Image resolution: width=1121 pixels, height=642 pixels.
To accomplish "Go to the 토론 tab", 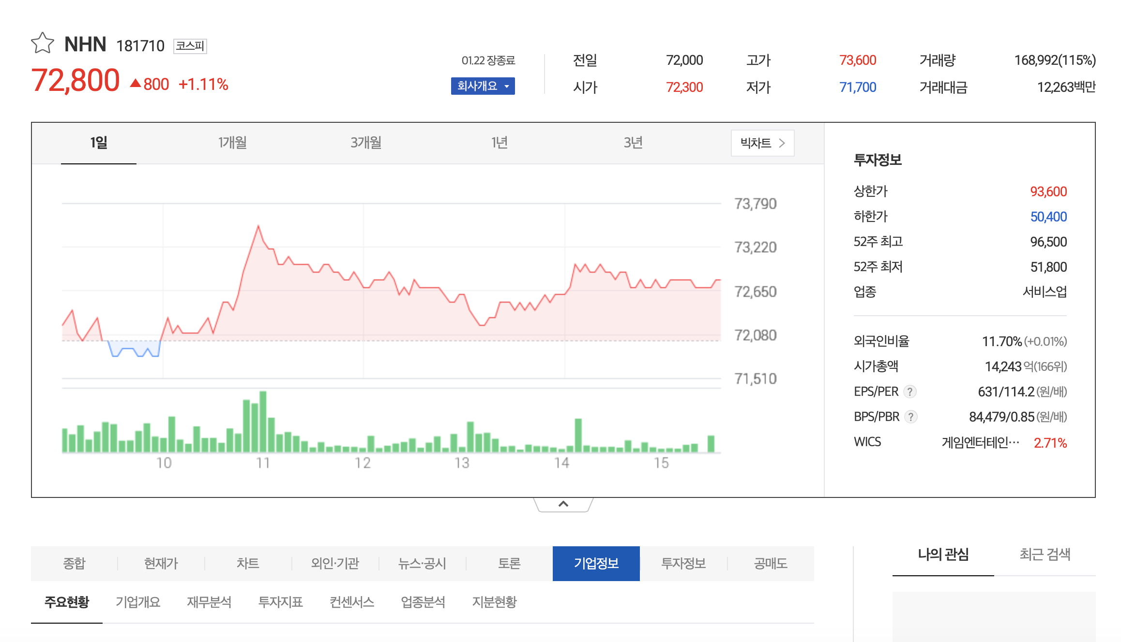I will 509,563.
